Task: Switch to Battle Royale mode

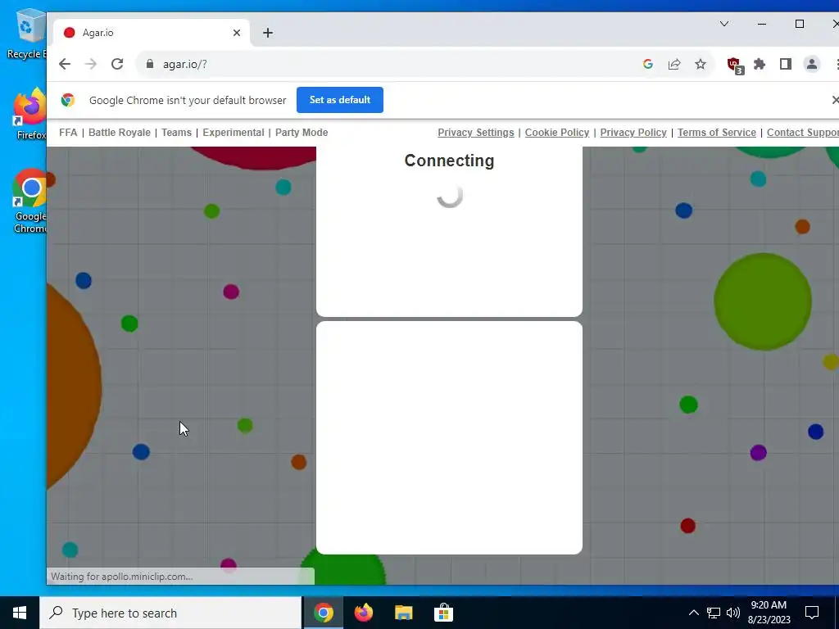Action: pos(120,133)
